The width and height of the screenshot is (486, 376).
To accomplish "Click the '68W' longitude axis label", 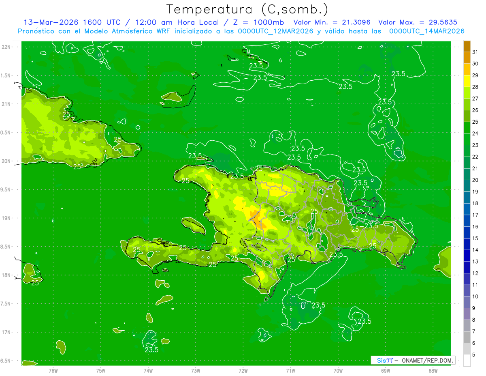I will point(433,370).
